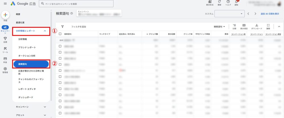Select ブランド レポート in the sidebar
Screen dimensions: 284x118
click(x=27, y=47)
